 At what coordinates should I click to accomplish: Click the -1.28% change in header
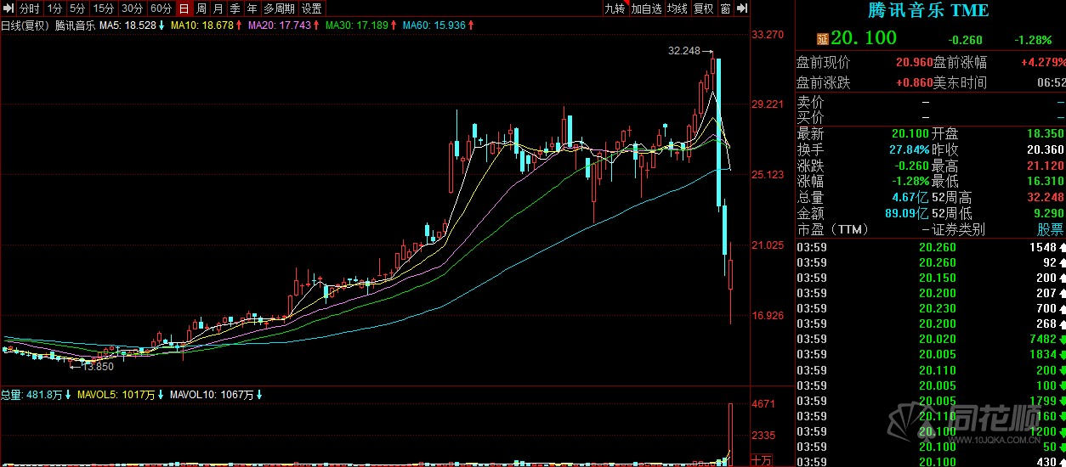[1034, 40]
